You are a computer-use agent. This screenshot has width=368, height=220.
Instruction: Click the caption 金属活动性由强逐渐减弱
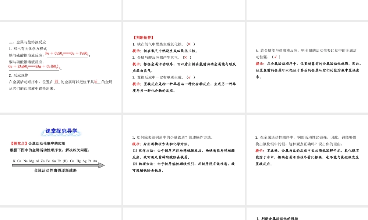coord(56,170)
